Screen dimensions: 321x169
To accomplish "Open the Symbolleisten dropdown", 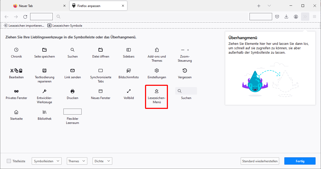I will click(47, 161).
